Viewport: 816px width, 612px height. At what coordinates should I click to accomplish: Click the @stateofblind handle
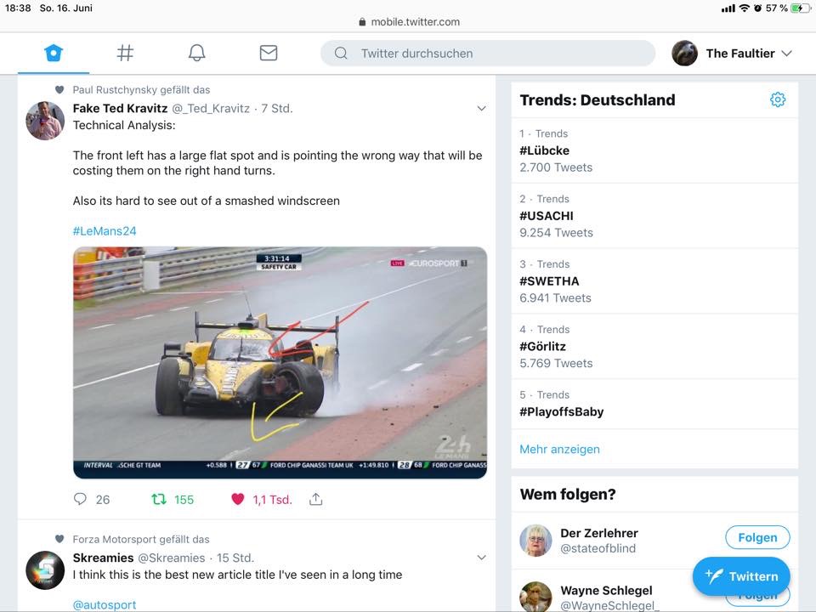pos(598,548)
